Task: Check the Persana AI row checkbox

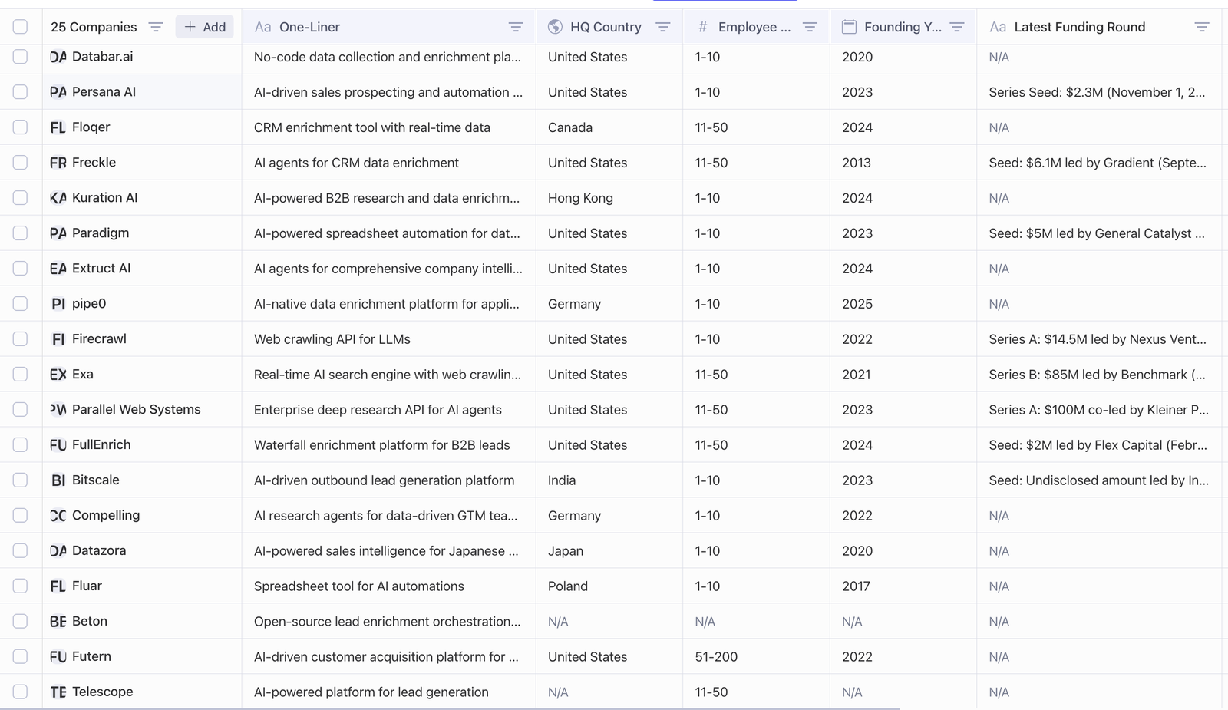Action: [x=20, y=92]
